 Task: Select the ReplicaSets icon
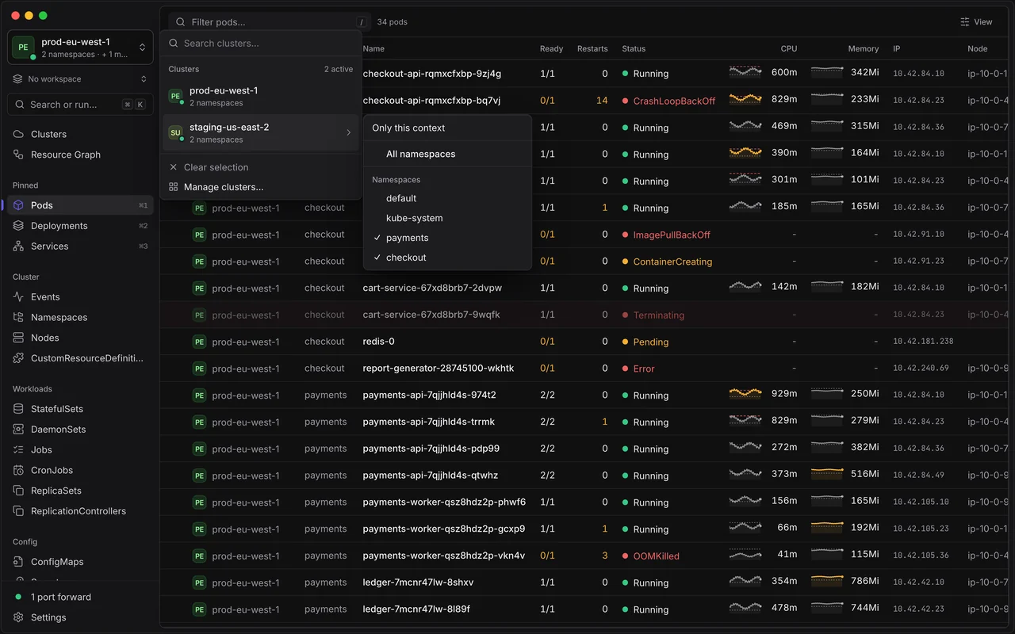pos(18,491)
